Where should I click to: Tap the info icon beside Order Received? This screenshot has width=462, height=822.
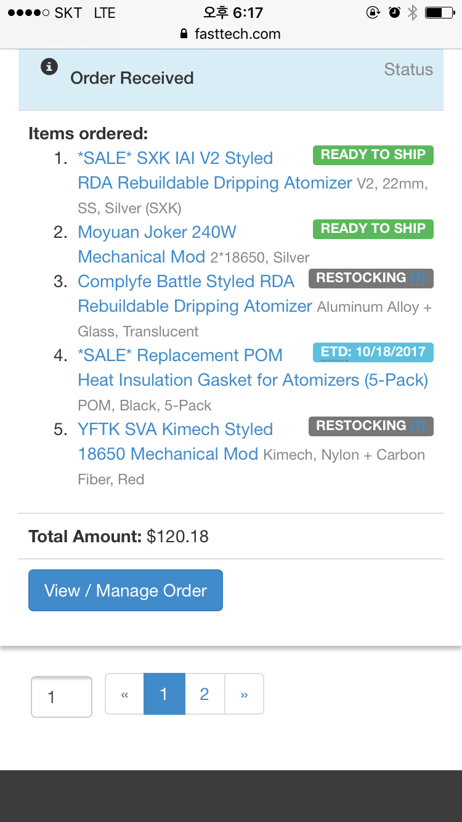tap(49, 67)
